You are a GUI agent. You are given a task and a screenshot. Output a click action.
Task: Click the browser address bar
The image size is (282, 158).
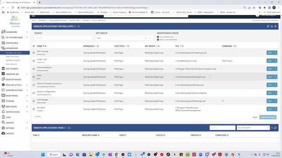tap(130, 8)
